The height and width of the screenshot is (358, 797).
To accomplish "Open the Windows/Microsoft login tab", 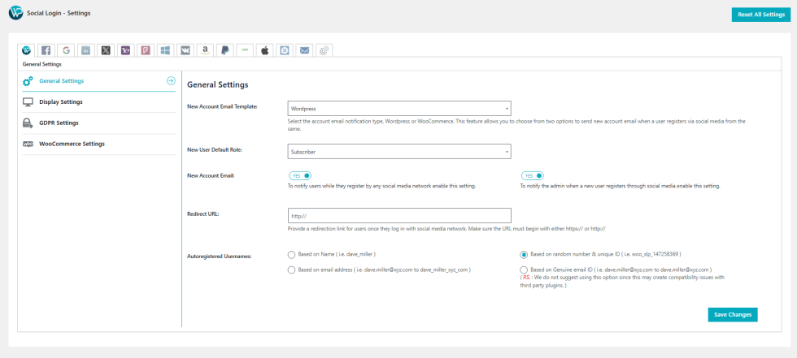I will [165, 50].
